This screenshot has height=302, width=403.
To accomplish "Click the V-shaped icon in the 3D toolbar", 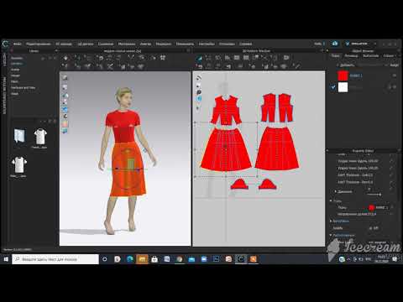I will tap(131, 58).
